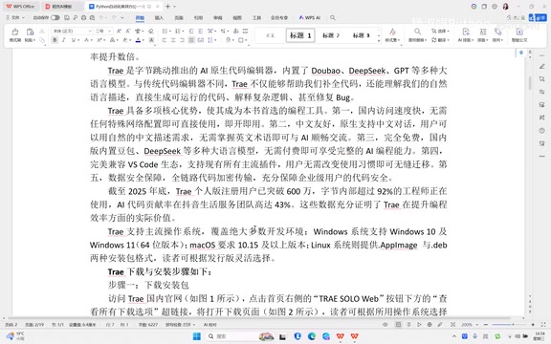Open the font size dropdown
The image size is (551, 344).
[110, 31]
